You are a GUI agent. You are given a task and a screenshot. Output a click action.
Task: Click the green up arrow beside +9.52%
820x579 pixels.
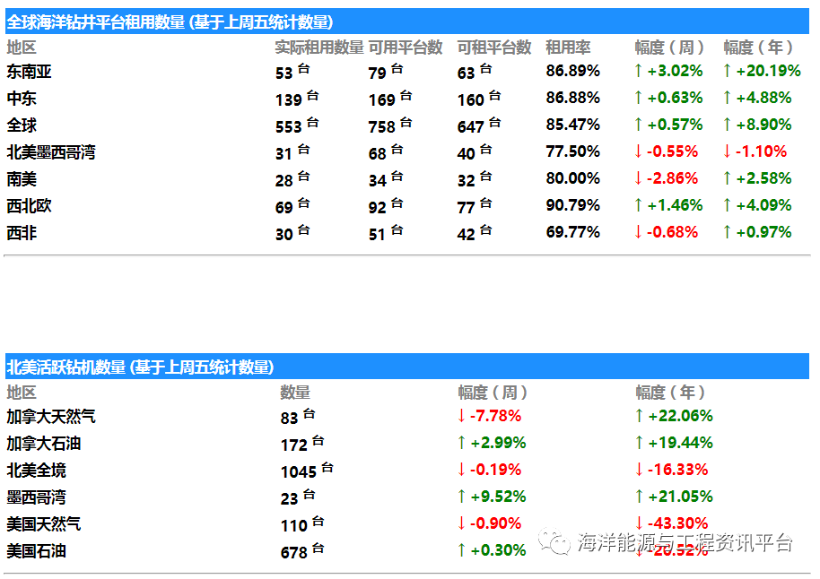(461, 497)
